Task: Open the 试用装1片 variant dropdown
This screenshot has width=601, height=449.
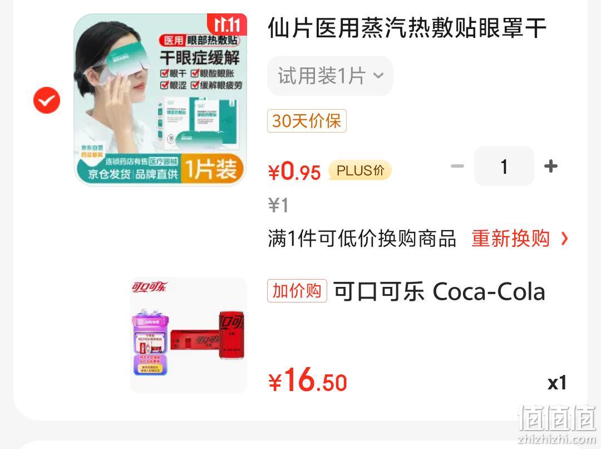Action: (330, 76)
